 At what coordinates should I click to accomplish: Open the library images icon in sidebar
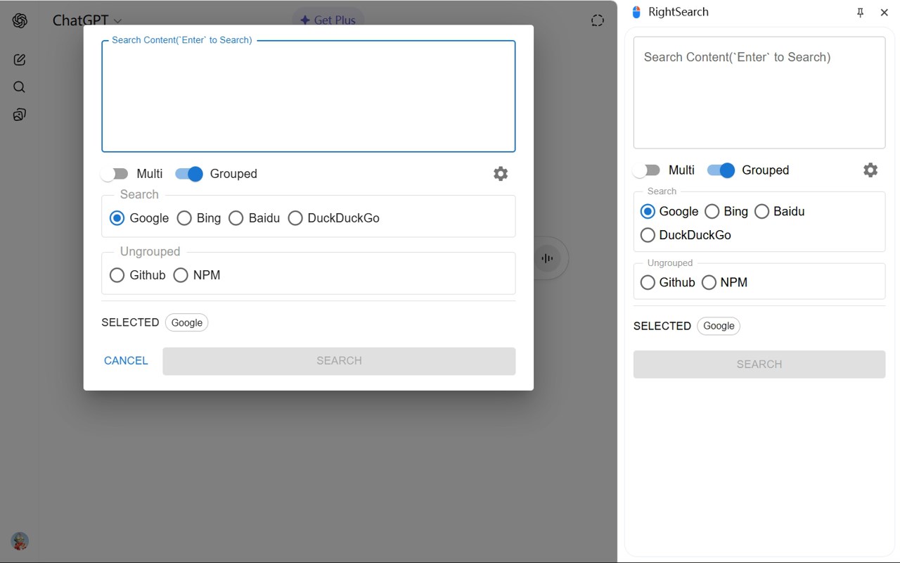pos(20,115)
